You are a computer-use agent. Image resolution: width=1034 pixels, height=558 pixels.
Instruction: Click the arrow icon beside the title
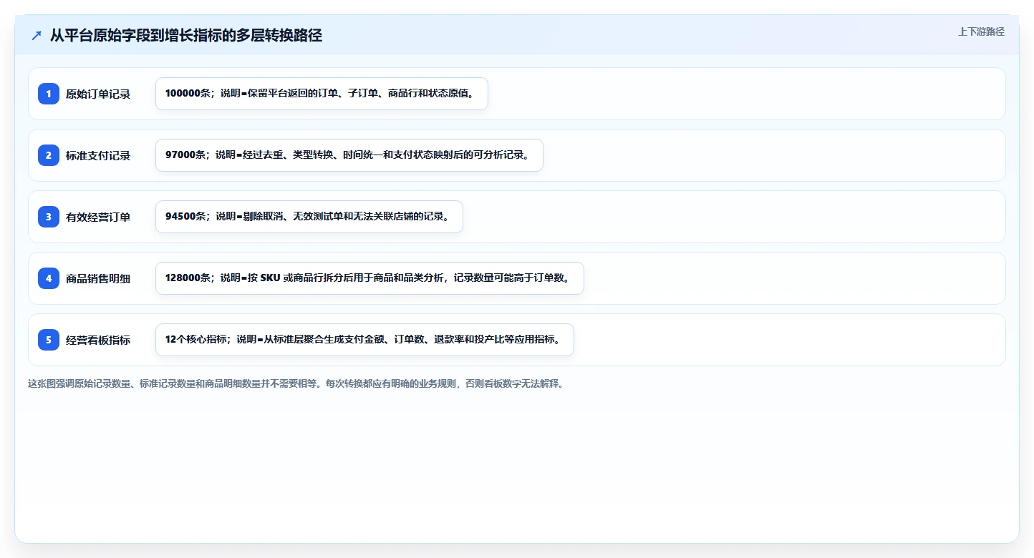coord(37,36)
